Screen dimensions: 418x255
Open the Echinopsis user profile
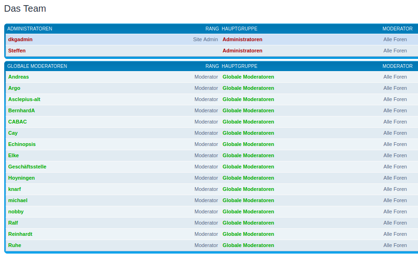pyautogui.click(x=22, y=144)
